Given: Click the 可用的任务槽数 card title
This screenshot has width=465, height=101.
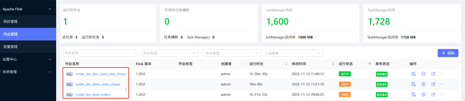Looking at the screenshot, I should 177,10.
